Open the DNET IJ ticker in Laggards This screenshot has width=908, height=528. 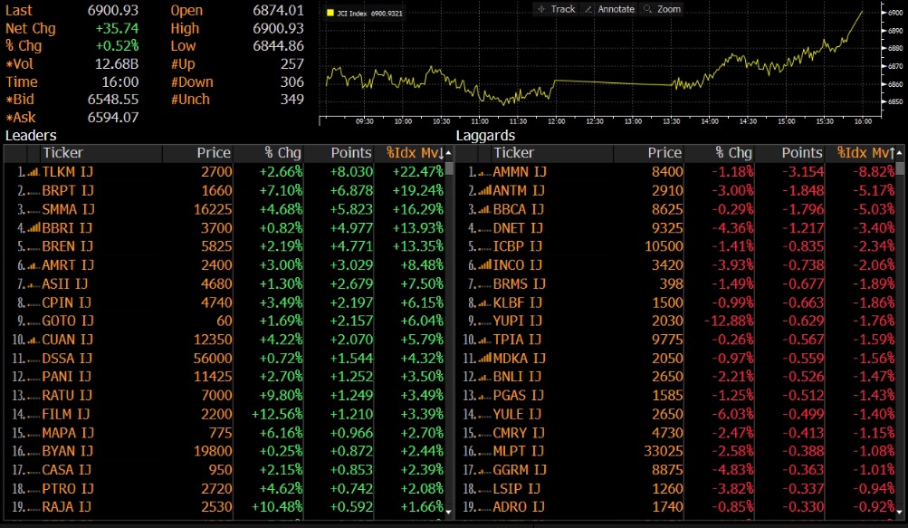[x=518, y=228]
